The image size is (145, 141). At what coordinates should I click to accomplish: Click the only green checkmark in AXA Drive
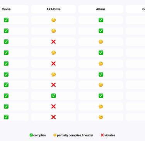[53, 96]
